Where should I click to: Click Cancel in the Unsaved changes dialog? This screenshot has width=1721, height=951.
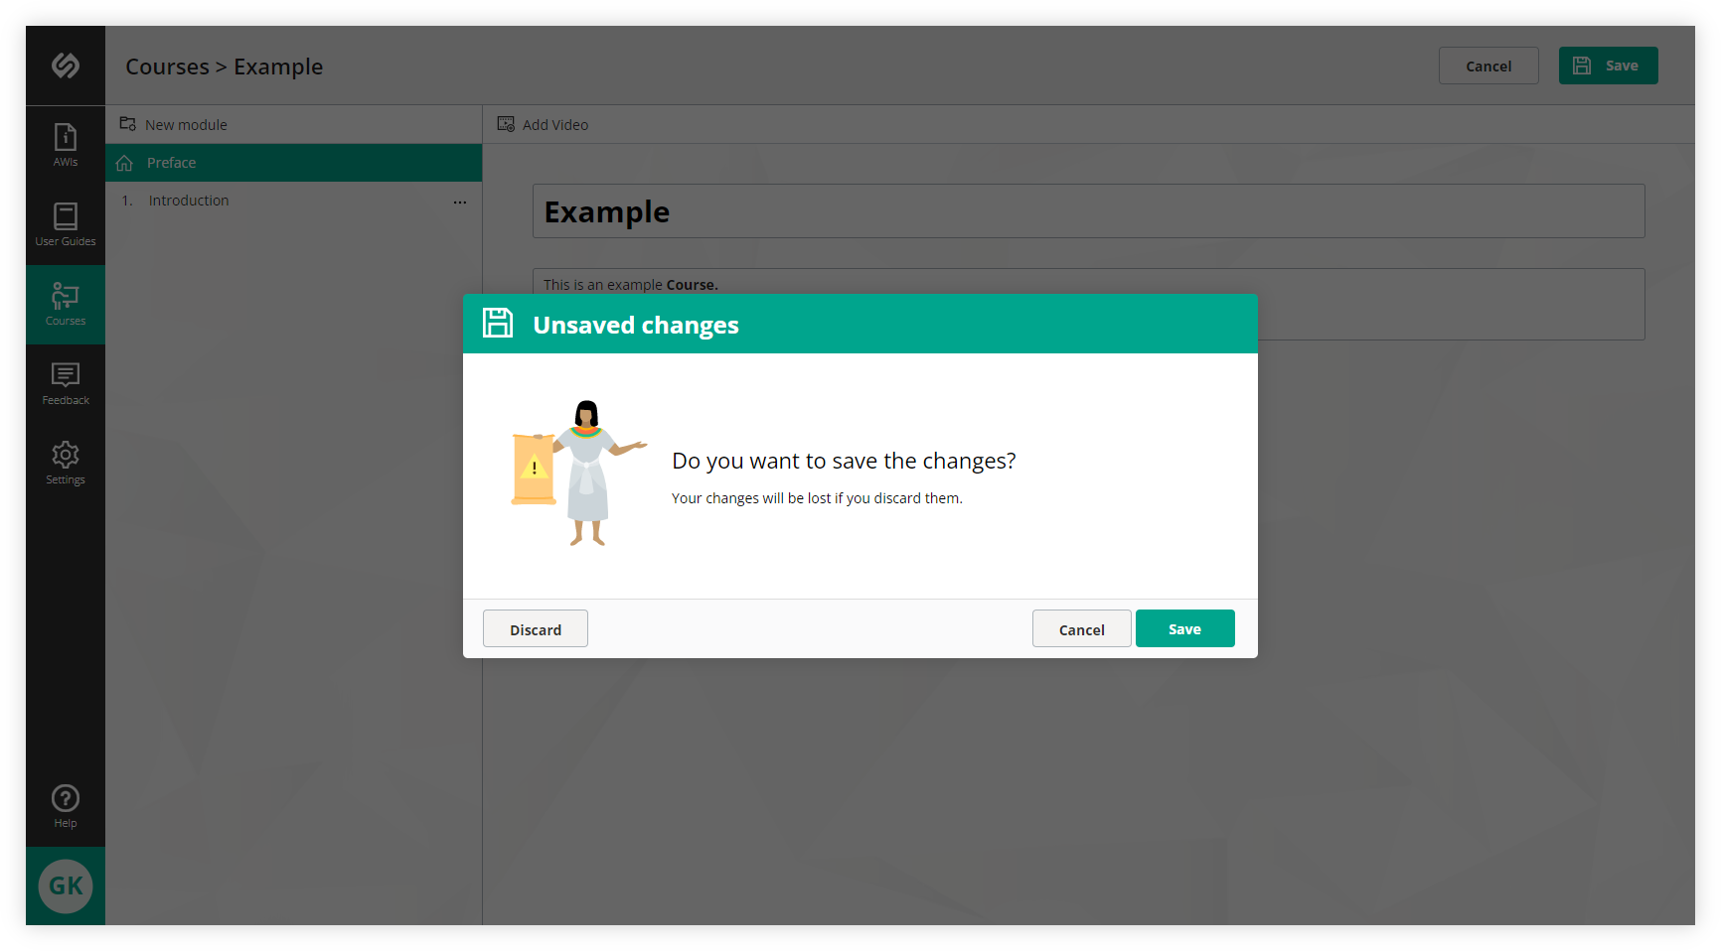(x=1081, y=628)
